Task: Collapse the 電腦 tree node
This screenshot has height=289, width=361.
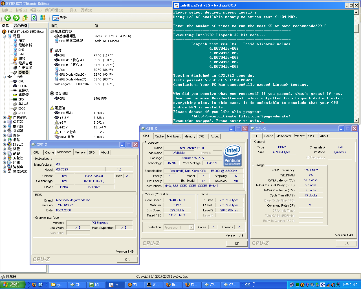Action: click(4, 36)
